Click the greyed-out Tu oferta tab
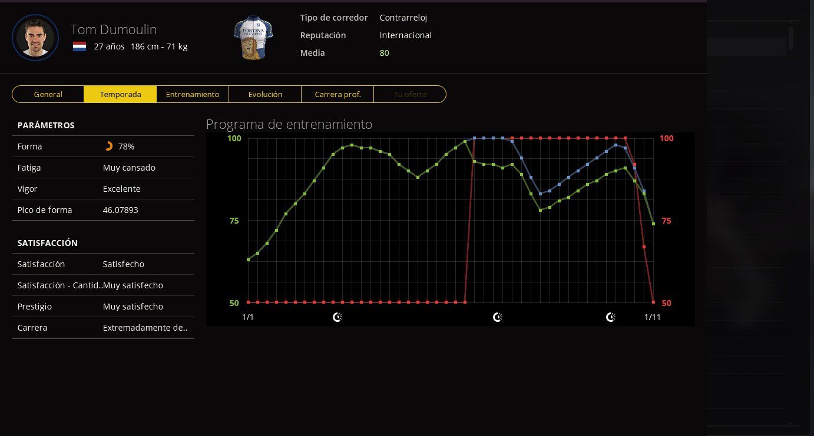This screenshot has width=814, height=436. coord(410,94)
